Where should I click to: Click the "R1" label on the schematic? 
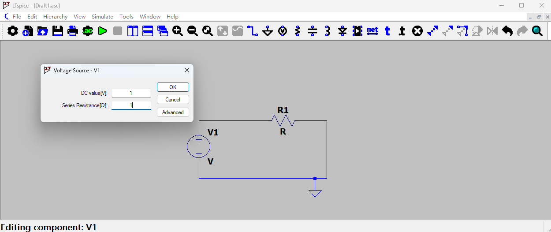pos(283,110)
